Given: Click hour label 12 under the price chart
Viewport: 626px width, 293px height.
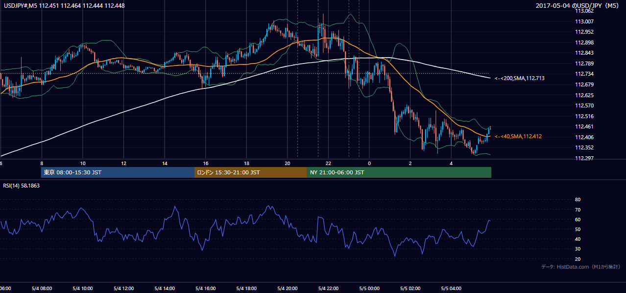Looking at the screenshot, I should tap(123, 164).
